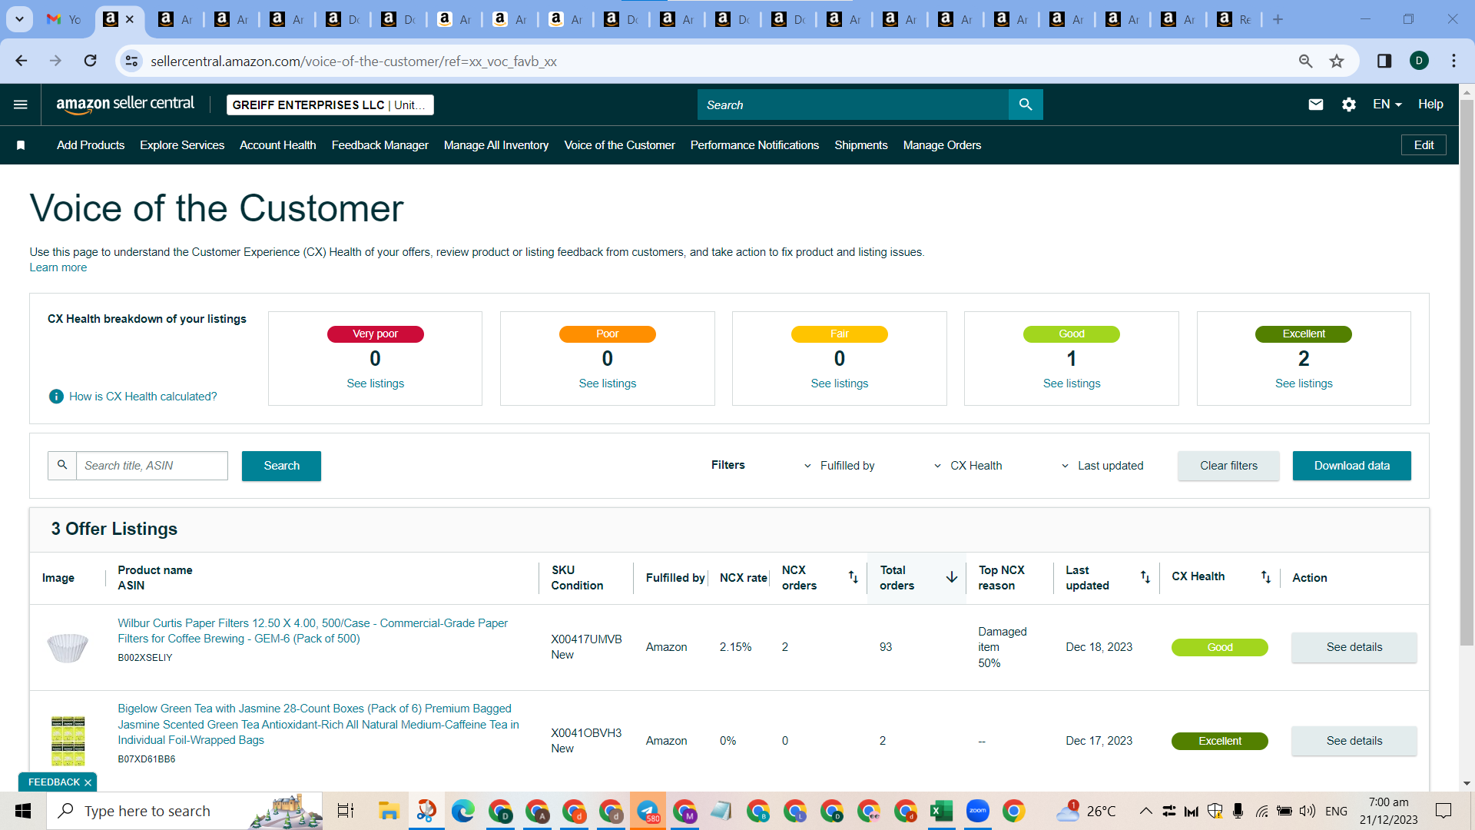
Task: Open Shipments menu item
Action: 861,145
